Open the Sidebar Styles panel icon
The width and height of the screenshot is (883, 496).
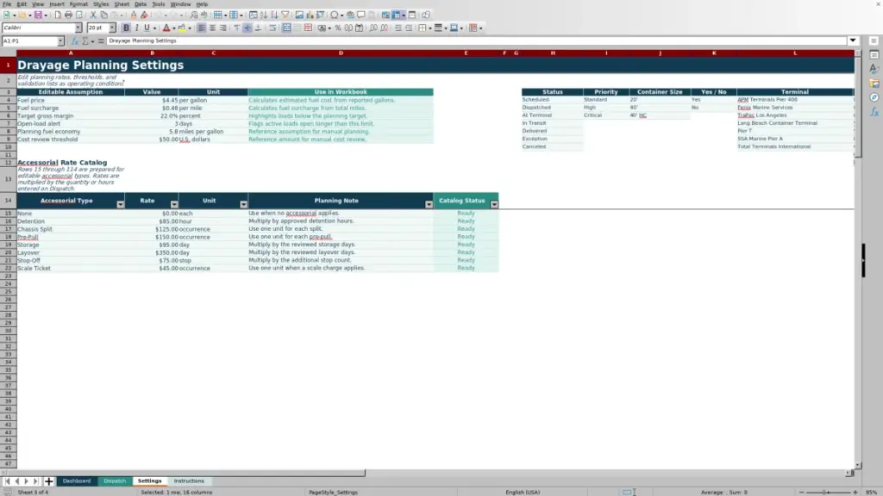tap(874, 69)
